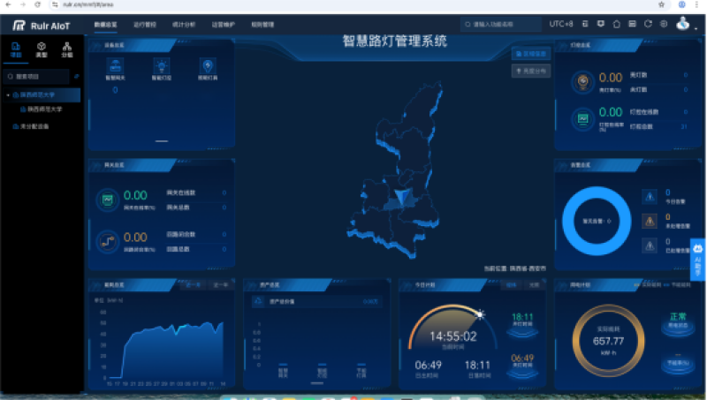Click the AI assistant side button

(698, 257)
